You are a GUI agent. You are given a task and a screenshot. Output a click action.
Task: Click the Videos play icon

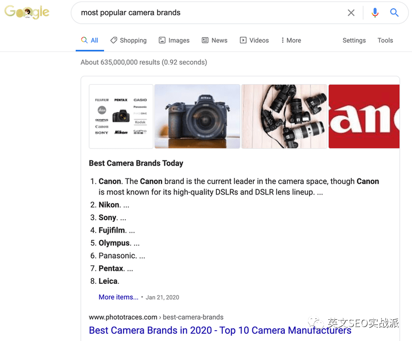pyautogui.click(x=243, y=40)
